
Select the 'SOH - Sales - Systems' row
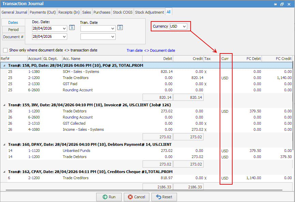tap(150, 72)
